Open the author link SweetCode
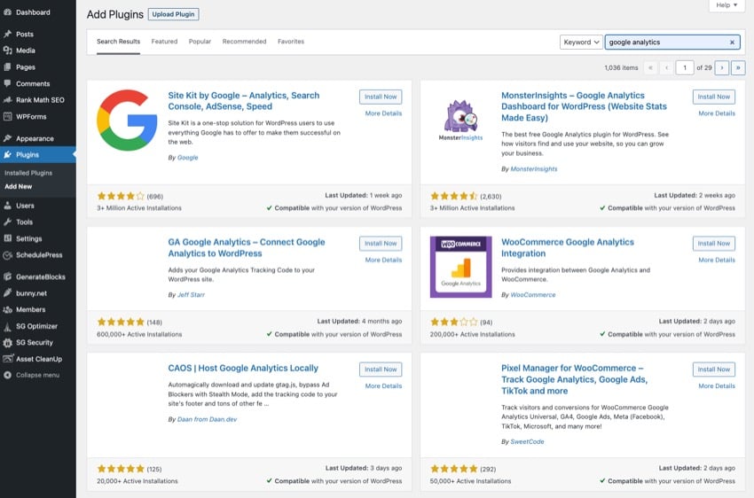 tap(527, 442)
